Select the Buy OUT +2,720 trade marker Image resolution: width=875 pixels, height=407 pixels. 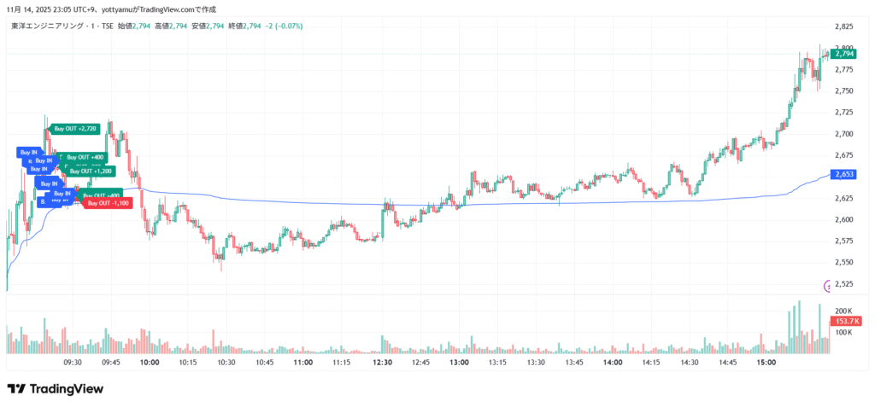[x=75, y=129]
